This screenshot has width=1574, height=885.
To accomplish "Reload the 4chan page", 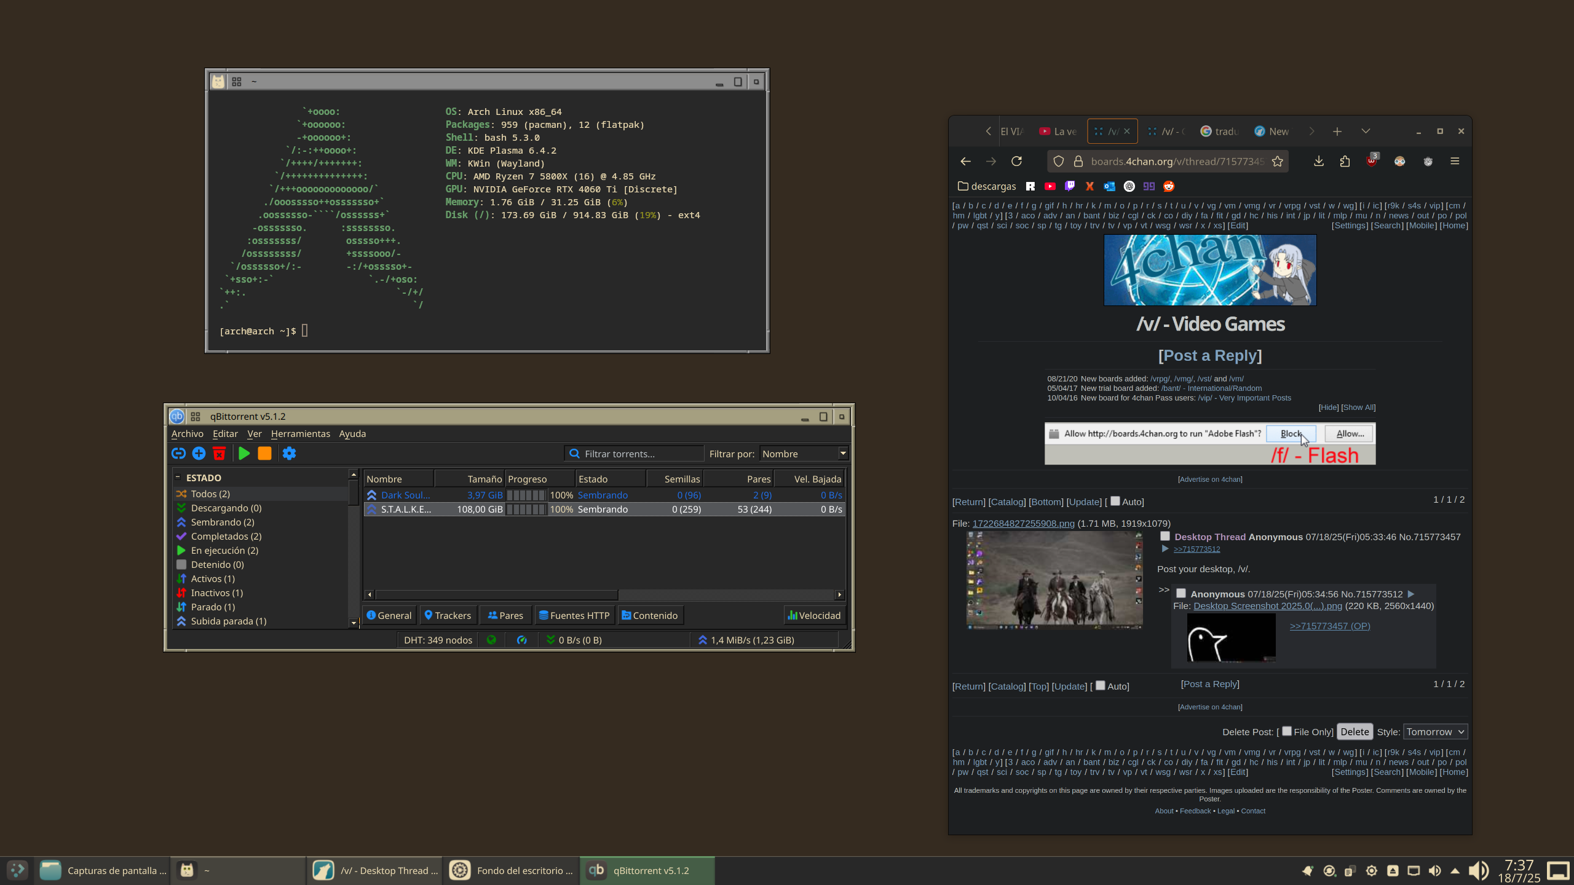I will point(1017,162).
